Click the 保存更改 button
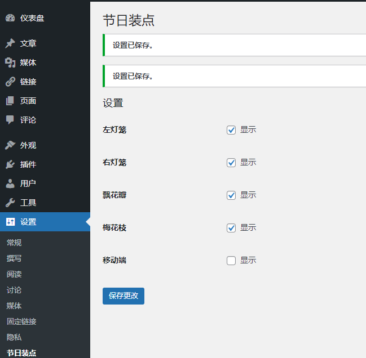This screenshot has height=358, width=366. [124, 296]
